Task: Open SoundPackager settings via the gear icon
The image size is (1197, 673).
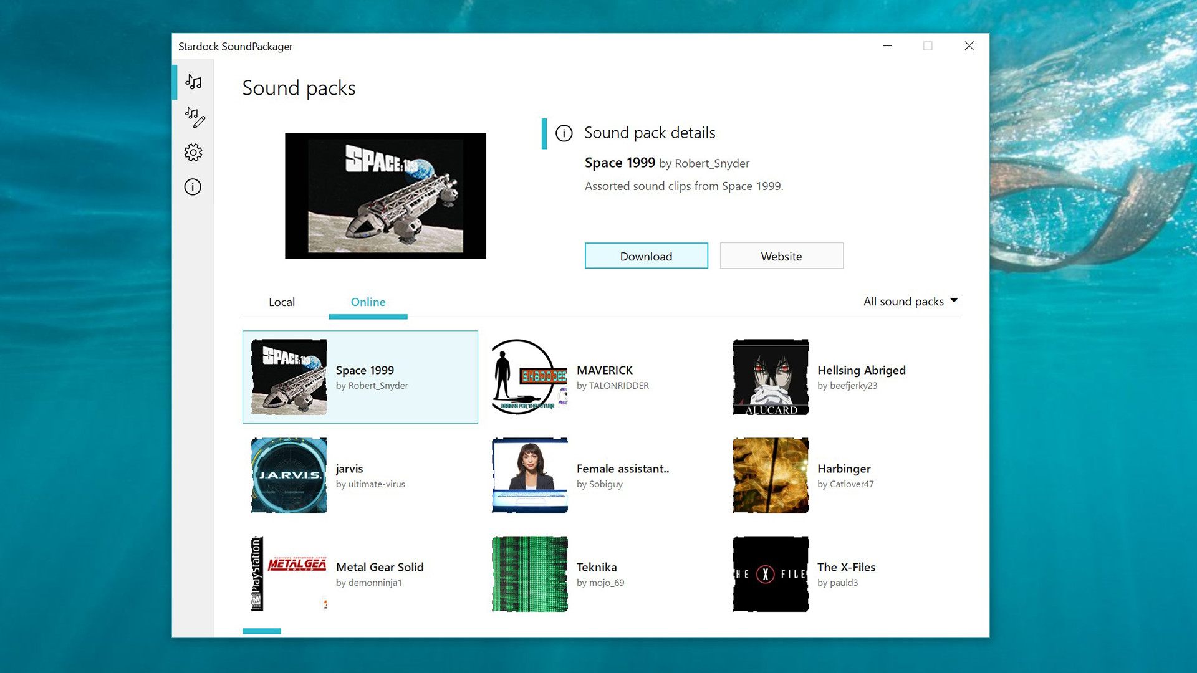Action: (x=193, y=152)
